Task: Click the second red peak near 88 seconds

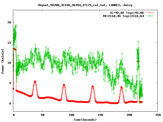Action: (x=64, y=85)
